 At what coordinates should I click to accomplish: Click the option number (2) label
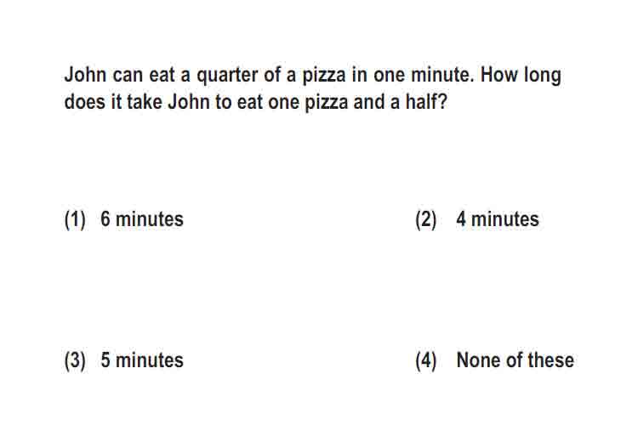click(x=425, y=220)
